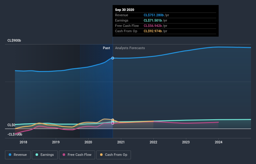Viewport: 256px width, 164px height.
Task: Click the CL$751.280b revenue value
Action: [154, 15]
